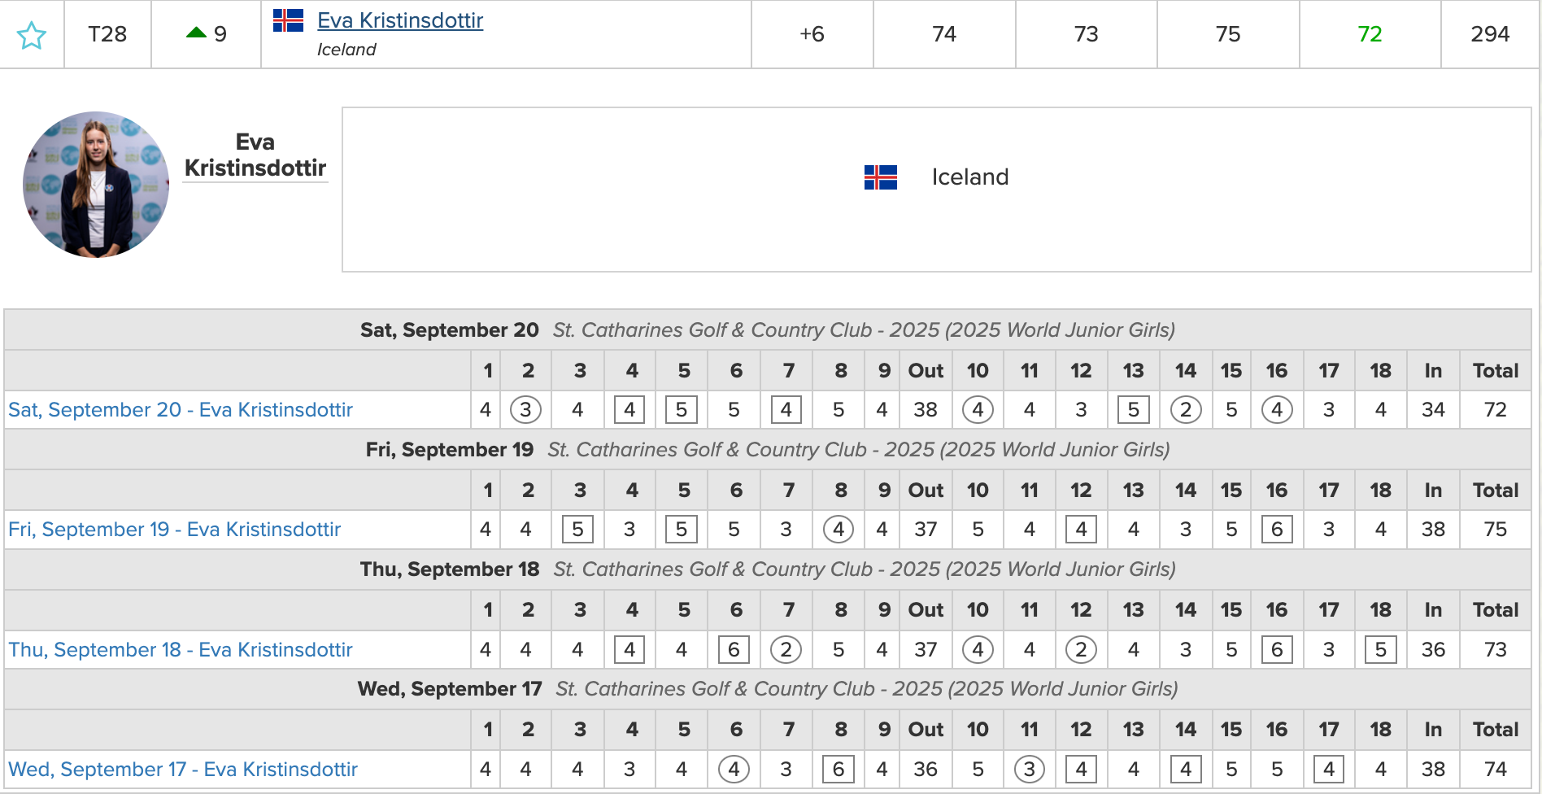Open the Sat, September 20 round link
Screen dimensions: 1542x794
(181, 410)
